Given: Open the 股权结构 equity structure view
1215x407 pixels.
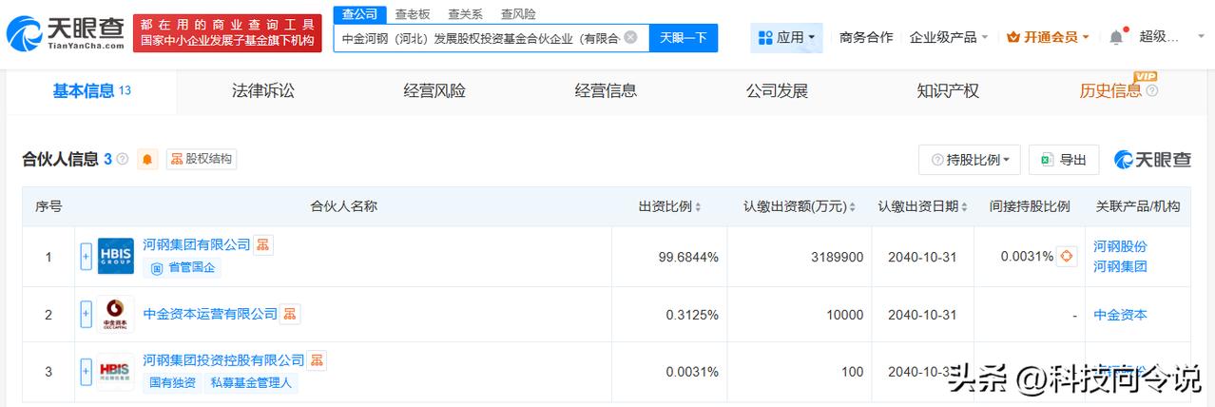Looking at the screenshot, I should 202,159.
